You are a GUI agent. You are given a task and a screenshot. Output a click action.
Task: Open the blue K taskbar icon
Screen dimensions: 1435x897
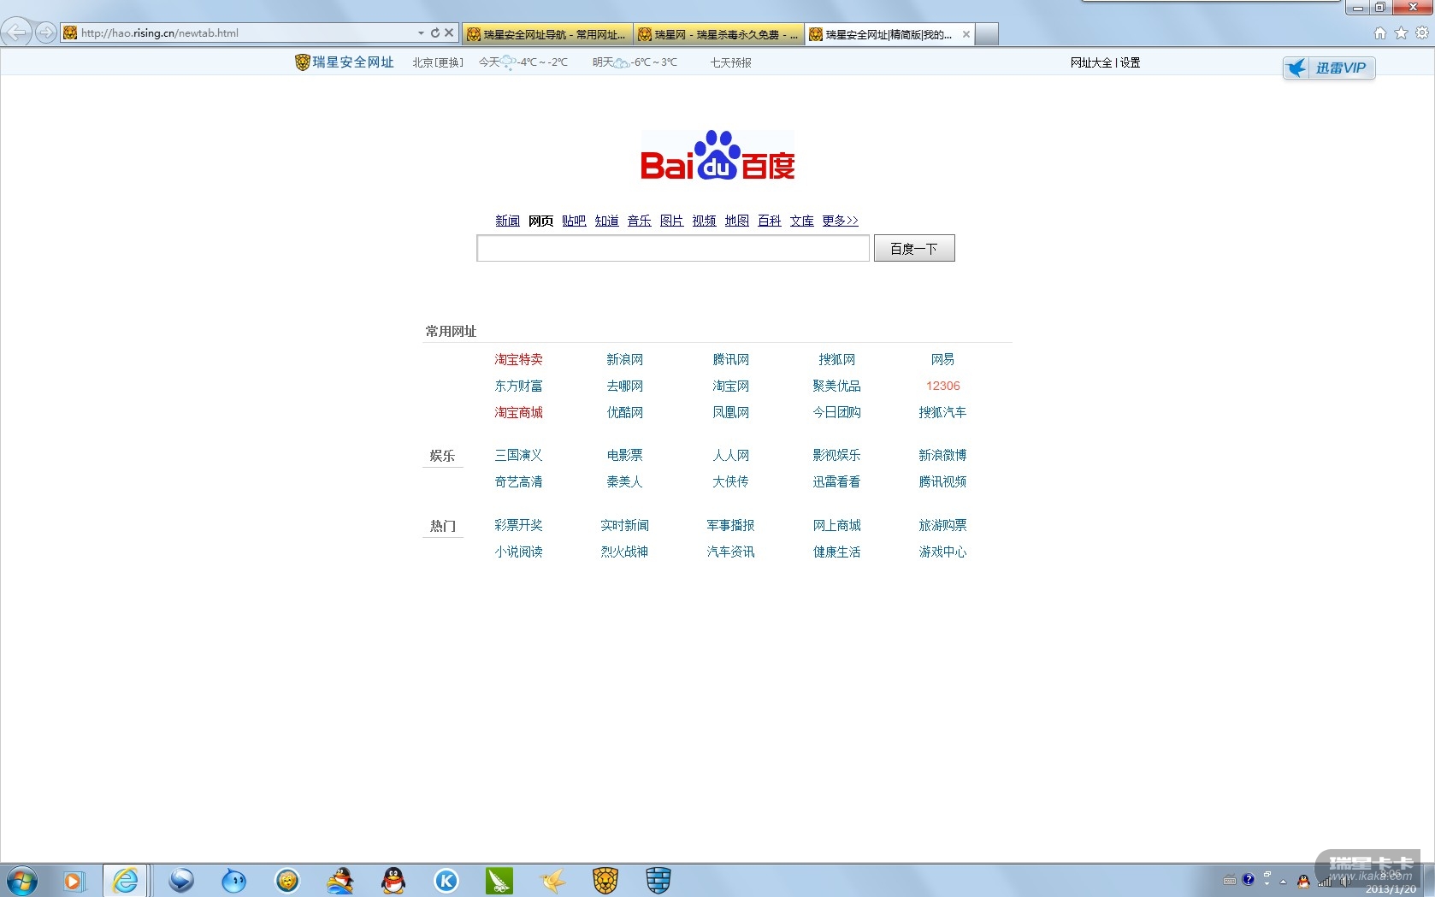(x=446, y=880)
